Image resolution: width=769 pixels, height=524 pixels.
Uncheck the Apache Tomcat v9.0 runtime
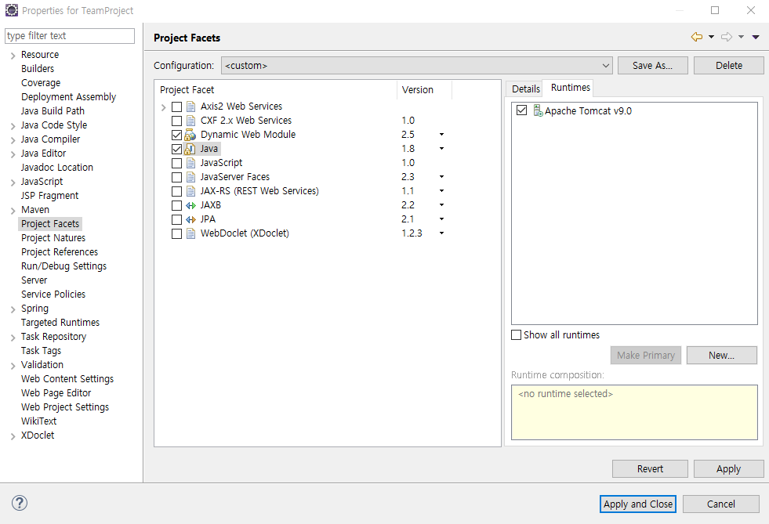pos(522,110)
